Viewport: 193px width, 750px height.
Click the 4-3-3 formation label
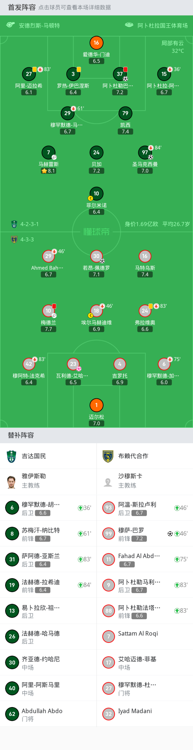point(27,240)
